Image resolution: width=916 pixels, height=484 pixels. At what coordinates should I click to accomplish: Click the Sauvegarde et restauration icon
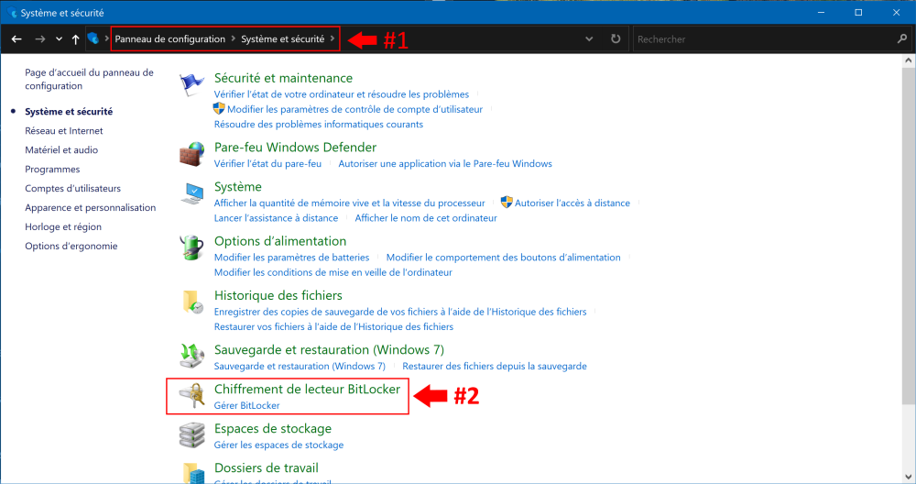[x=191, y=356]
